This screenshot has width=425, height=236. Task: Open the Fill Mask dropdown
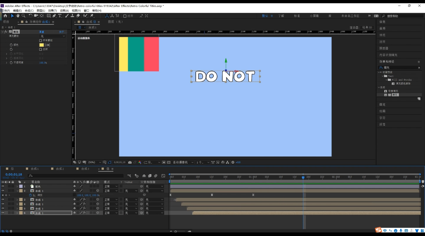[53, 36]
